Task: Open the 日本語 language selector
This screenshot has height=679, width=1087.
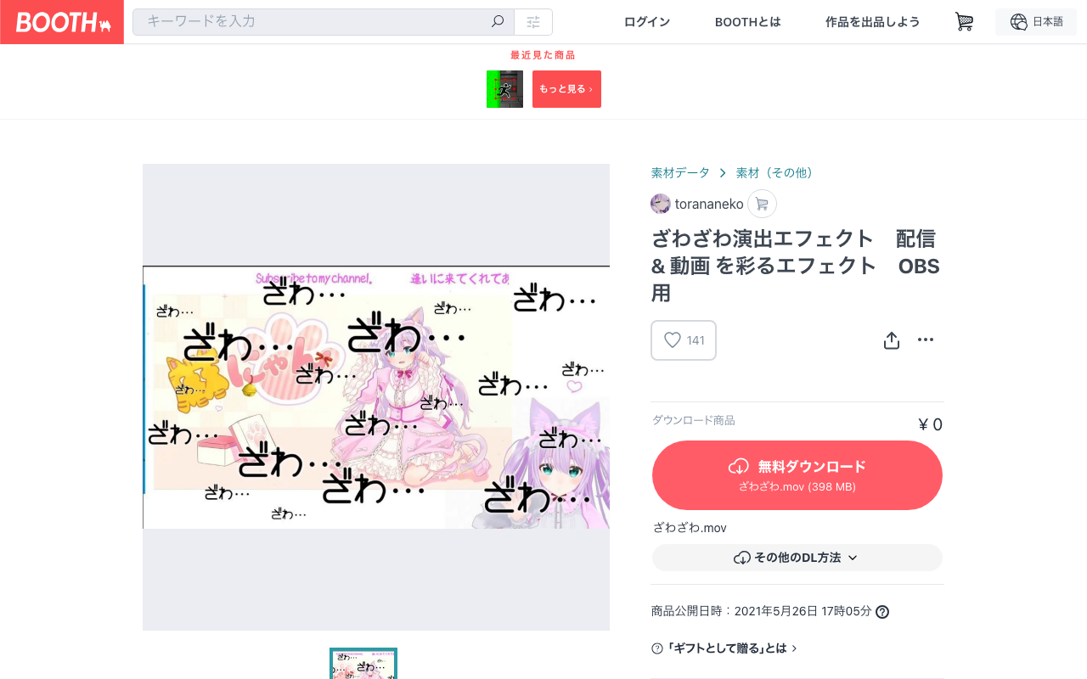Action: click(x=1036, y=22)
